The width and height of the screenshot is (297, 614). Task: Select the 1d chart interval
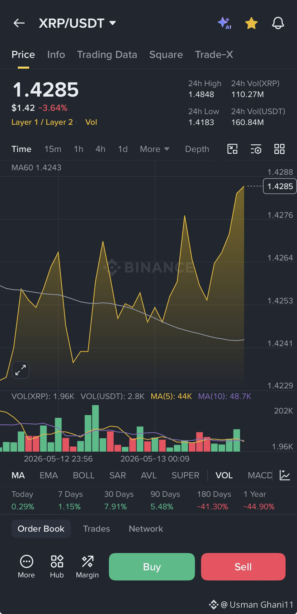123,149
